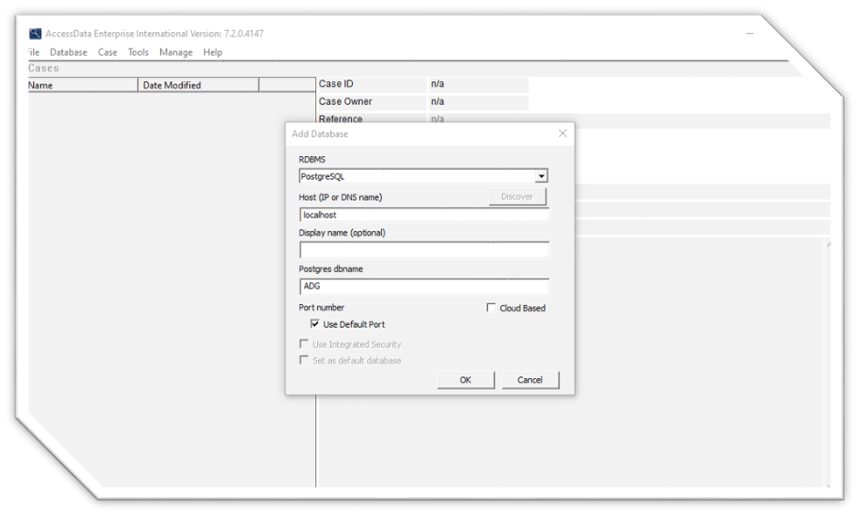Open the Help menu

[213, 52]
